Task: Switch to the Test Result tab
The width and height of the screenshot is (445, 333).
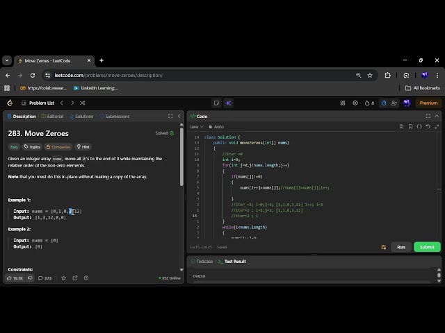Action: [232, 262]
